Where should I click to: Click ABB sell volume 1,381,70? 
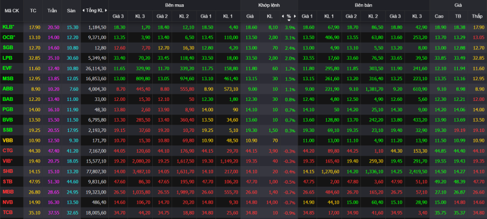click(x=374, y=89)
